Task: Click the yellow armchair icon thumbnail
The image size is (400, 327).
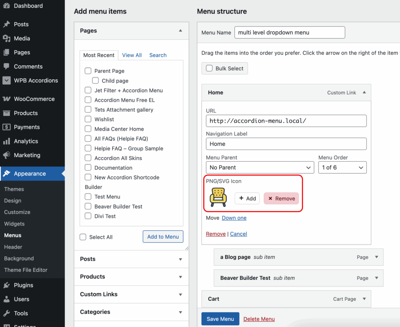Action: [x=218, y=197]
